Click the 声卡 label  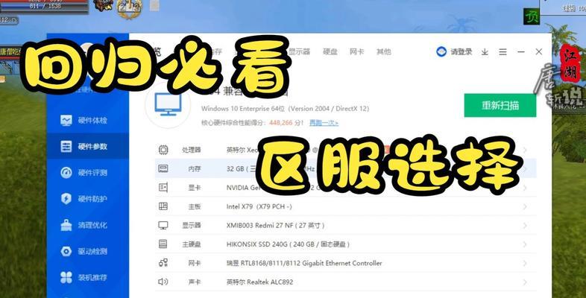[195, 282]
